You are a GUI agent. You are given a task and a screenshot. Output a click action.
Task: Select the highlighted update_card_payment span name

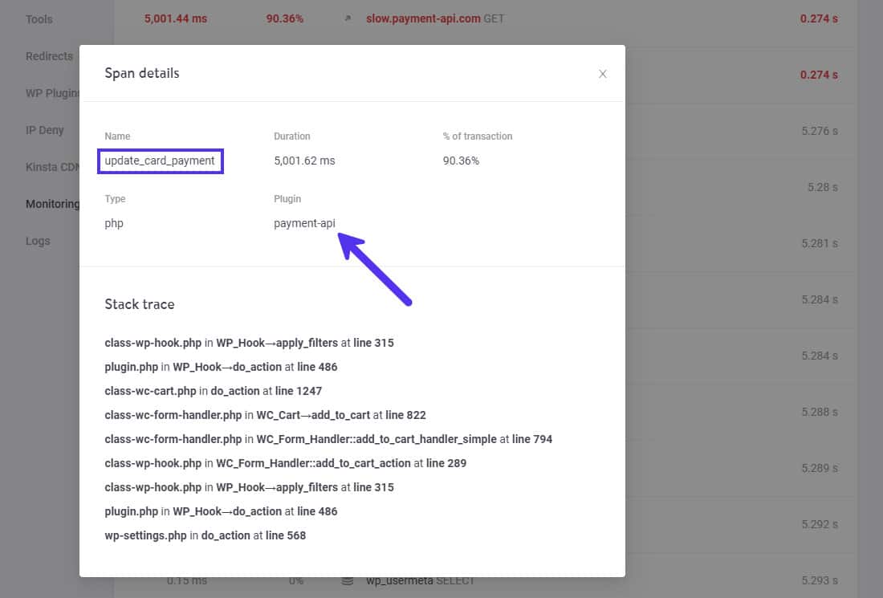[x=160, y=161]
